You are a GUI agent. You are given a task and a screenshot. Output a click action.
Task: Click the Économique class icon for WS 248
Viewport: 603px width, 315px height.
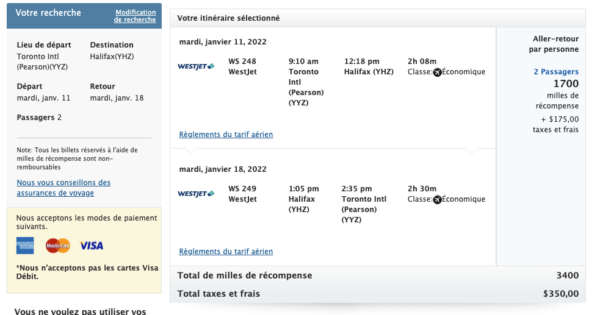[x=437, y=72]
